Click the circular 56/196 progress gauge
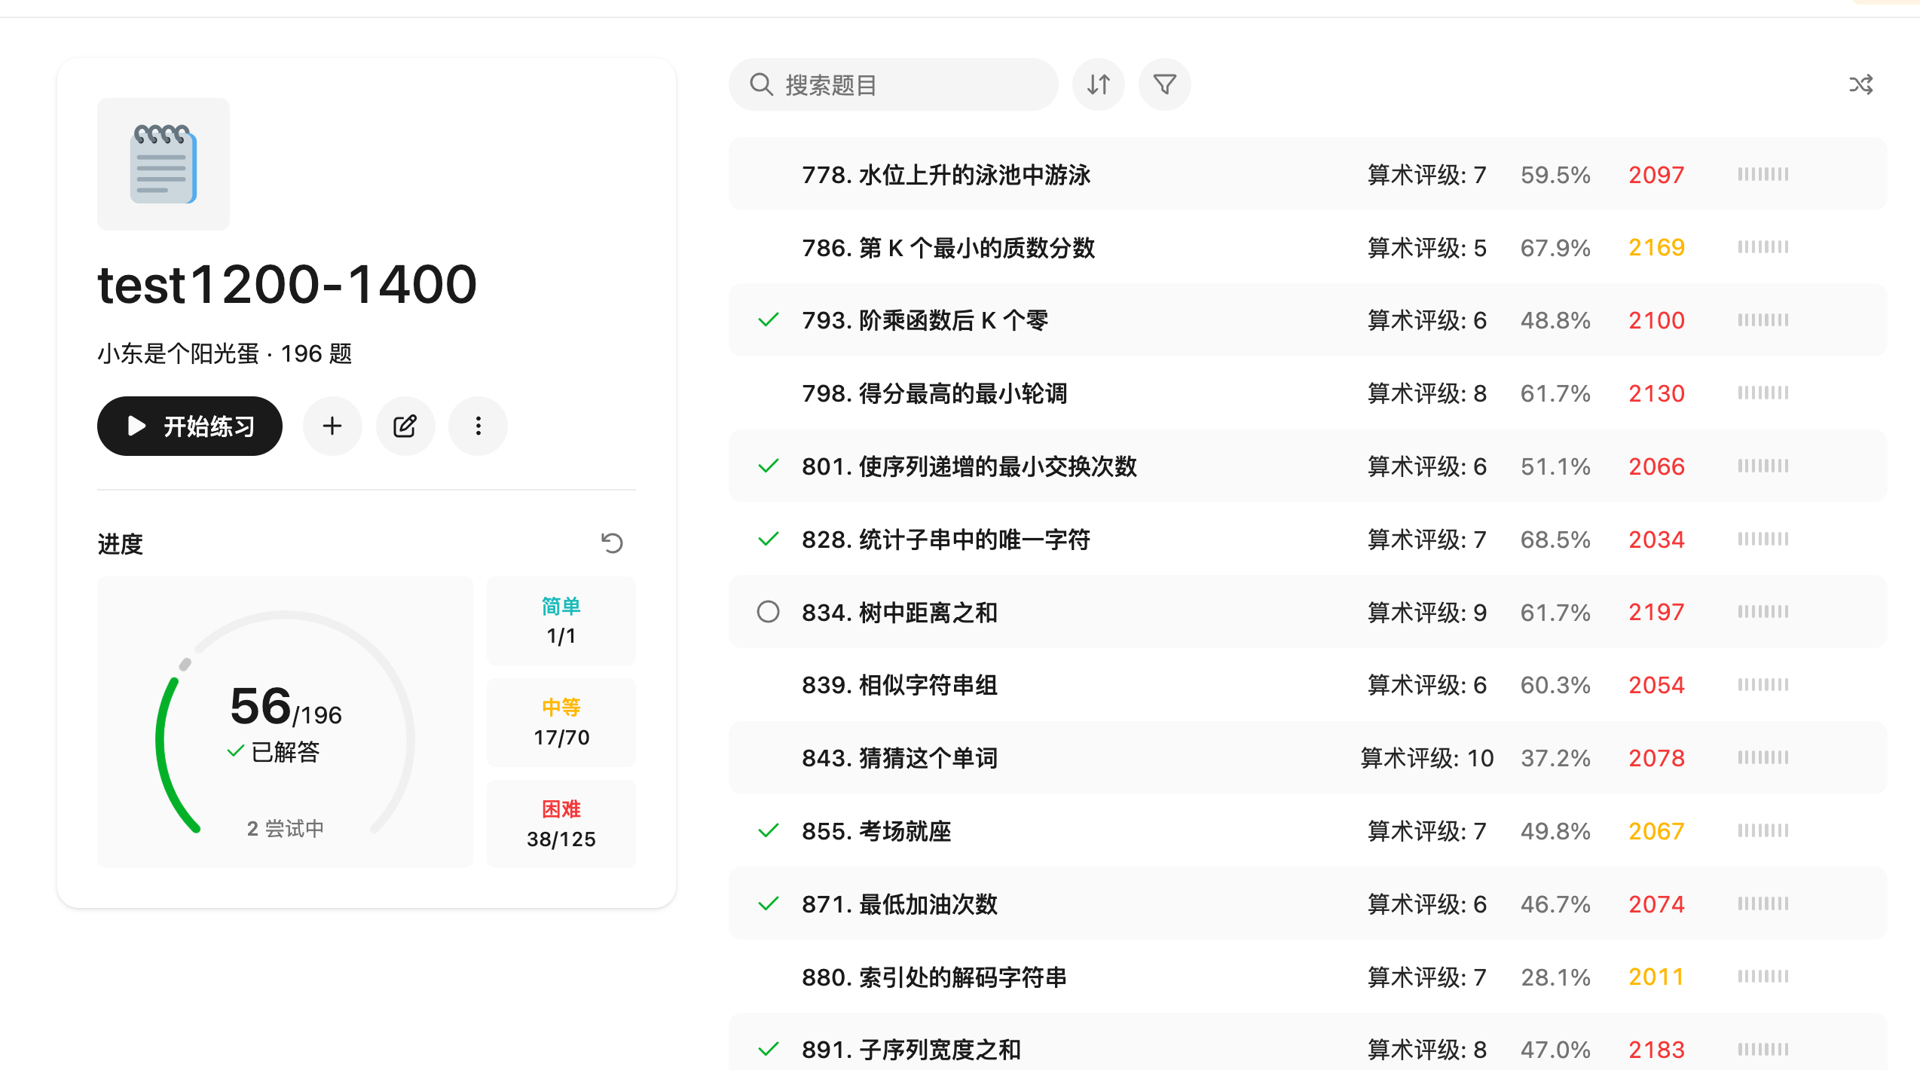Screen dimensions: 1920x1070 [285, 722]
